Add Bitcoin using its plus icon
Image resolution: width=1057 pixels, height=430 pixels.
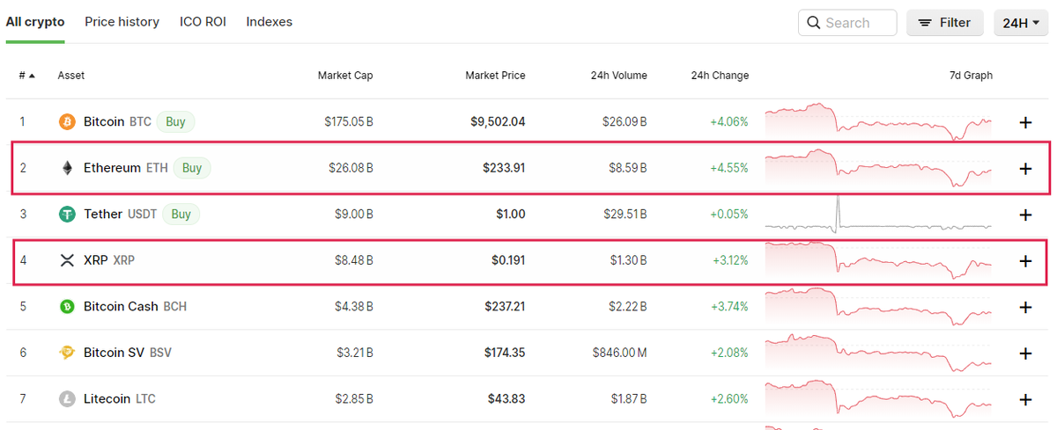[x=1025, y=122]
